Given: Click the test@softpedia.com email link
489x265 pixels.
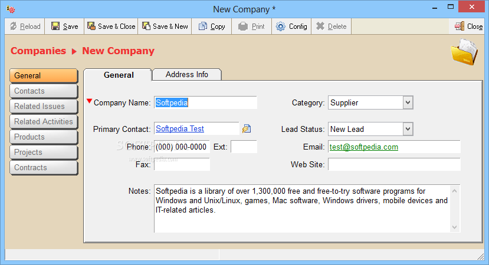Looking at the screenshot, I should 363,147.
